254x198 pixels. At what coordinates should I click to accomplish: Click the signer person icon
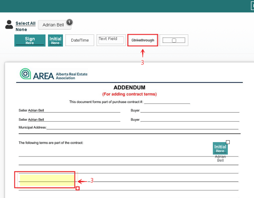click(9, 25)
